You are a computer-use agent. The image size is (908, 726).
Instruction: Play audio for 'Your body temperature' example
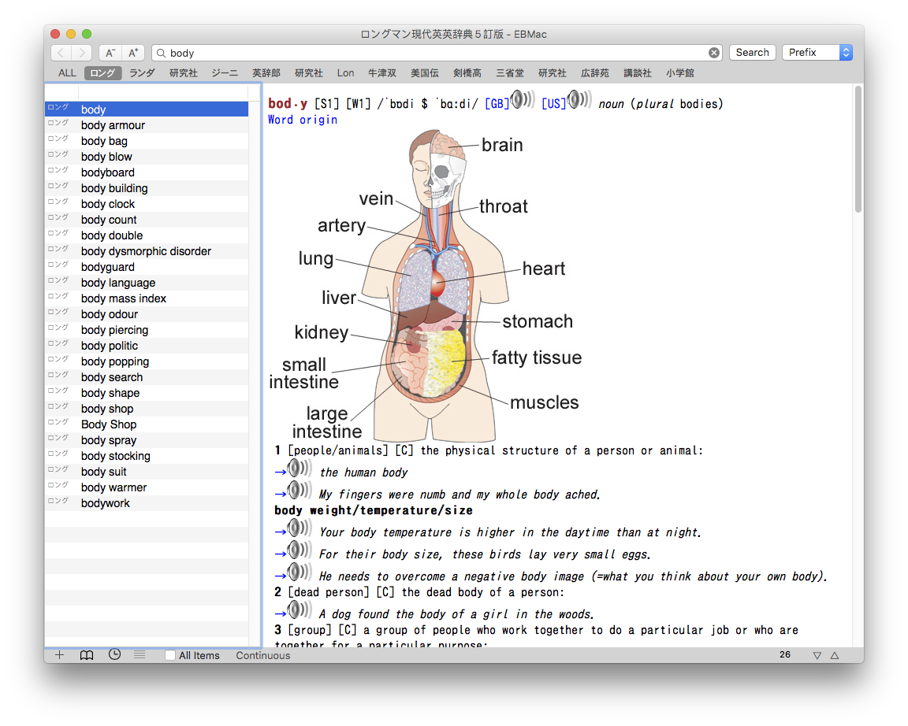click(x=300, y=528)
